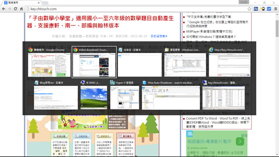Open the blue comment count link

[159, 36]
